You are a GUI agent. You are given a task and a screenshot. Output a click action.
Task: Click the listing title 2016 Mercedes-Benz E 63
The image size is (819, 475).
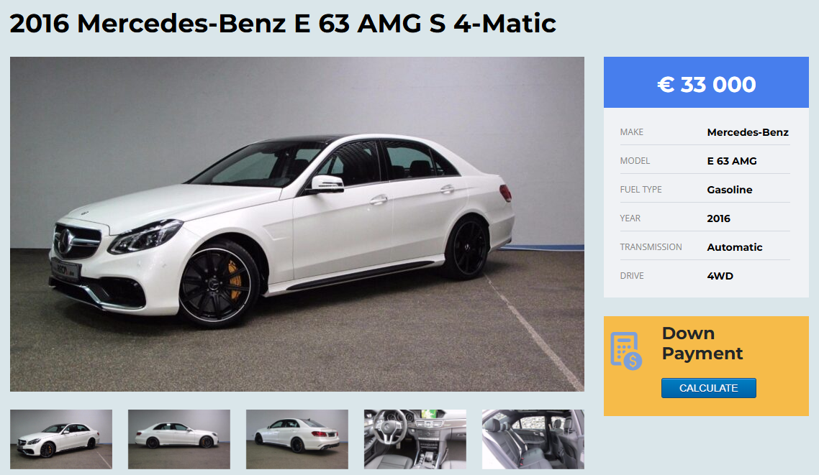[283, 24]
